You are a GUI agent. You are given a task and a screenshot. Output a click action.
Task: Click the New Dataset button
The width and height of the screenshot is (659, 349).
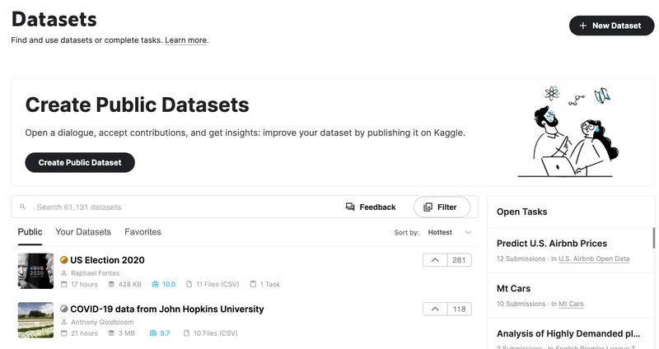610,26
